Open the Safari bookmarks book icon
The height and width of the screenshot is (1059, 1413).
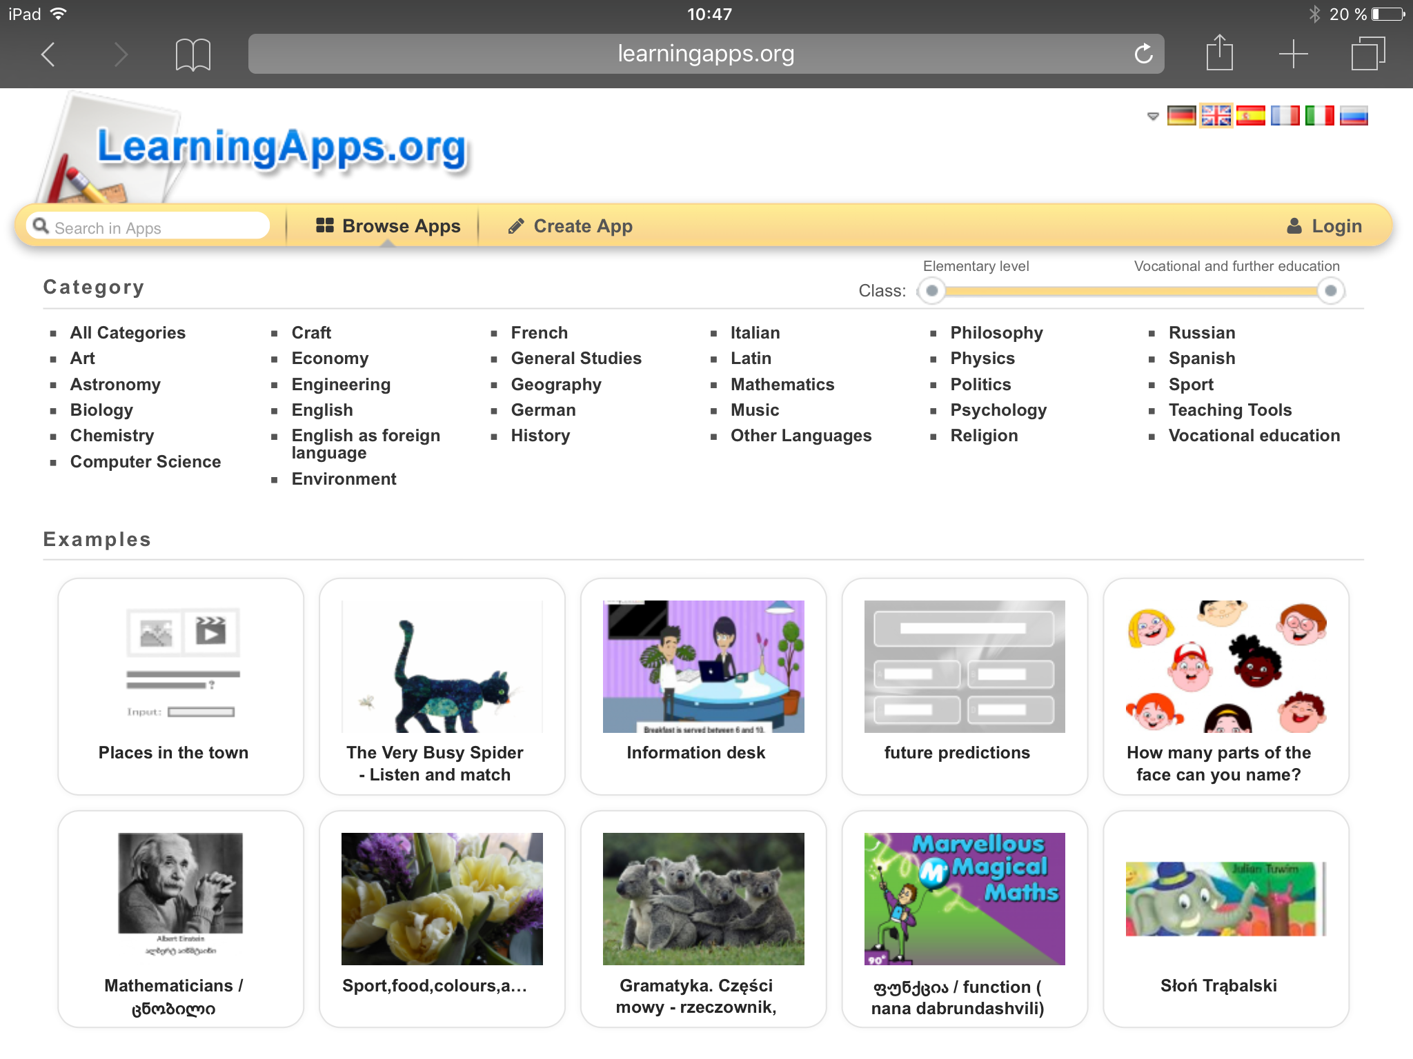192,54
